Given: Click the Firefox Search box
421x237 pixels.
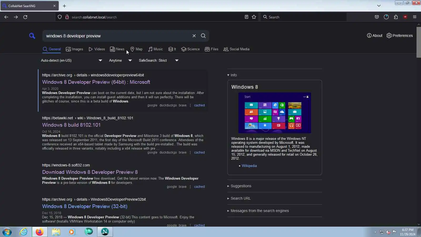Looking at the screenshot, I should [303, 17].
